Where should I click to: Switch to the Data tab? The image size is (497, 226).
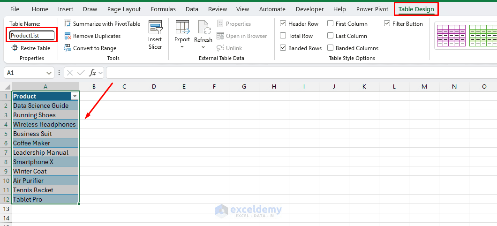(192, 9)
